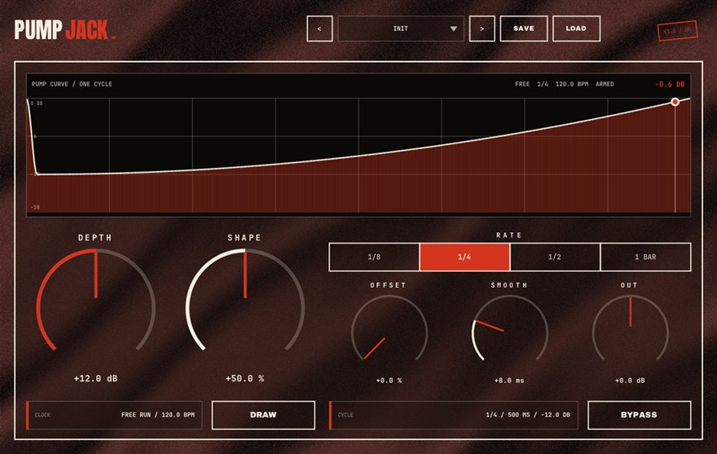Click the +12.0 dB depth value

[95, 378]
